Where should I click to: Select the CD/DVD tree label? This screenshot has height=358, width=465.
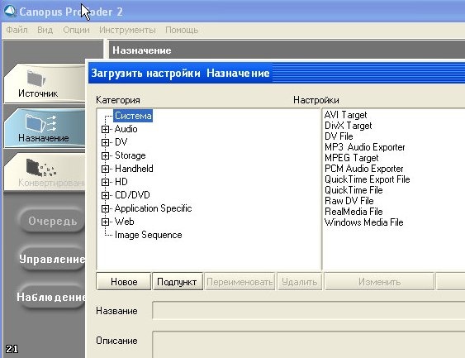pyautogui.click(x=132, y=195)
